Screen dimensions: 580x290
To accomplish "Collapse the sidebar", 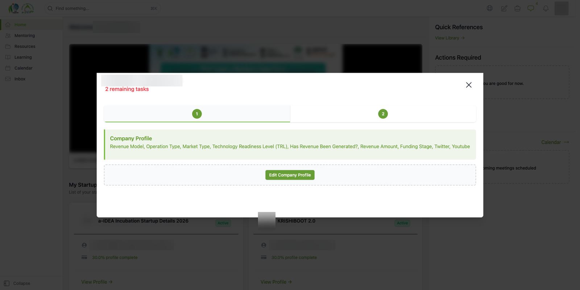I will (x=17, y=283).
